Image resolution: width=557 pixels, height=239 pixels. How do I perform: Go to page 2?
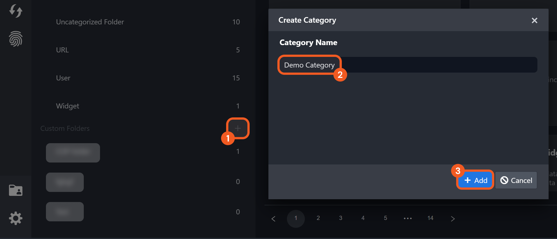point(318,218)
